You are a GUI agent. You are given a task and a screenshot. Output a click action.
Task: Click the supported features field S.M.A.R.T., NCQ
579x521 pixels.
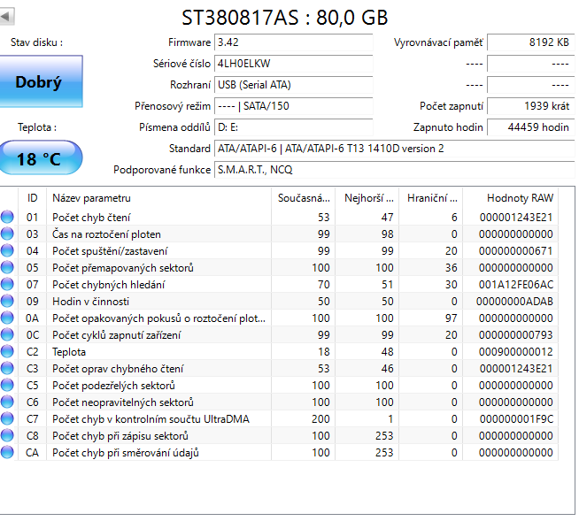point(394,170)
